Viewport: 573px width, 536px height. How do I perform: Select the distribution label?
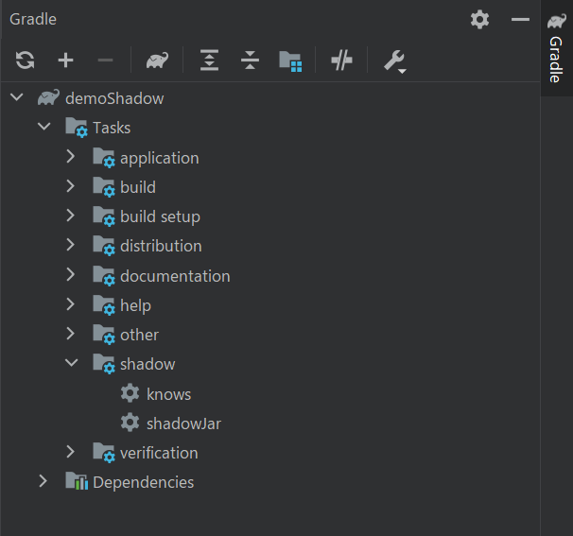pos(161,246)
